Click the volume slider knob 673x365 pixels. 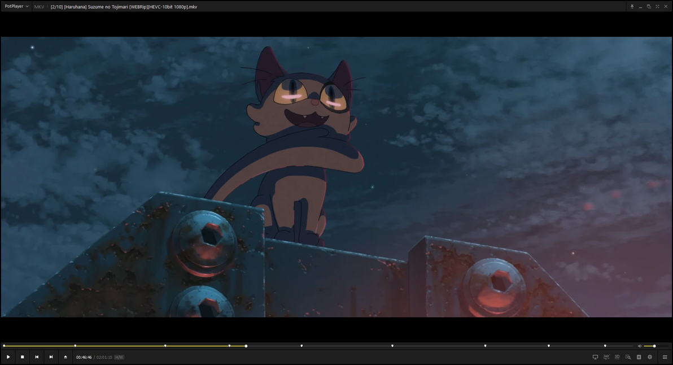pyautogui.click(x=654, y=346)
